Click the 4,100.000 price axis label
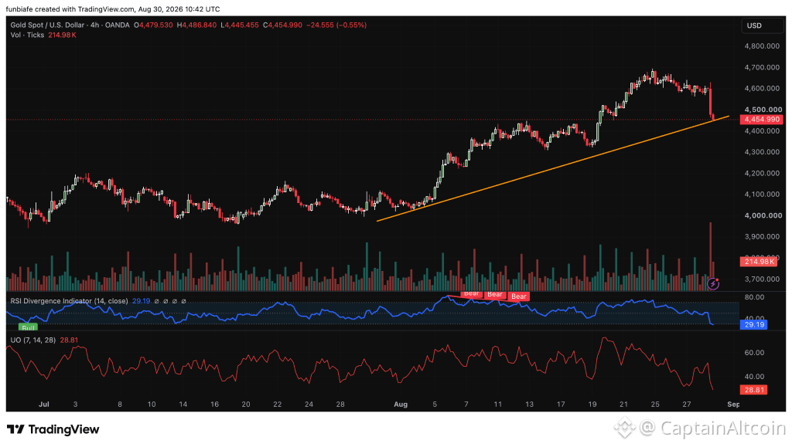Viewport: 792px width, 447px height. click(762, 194)
